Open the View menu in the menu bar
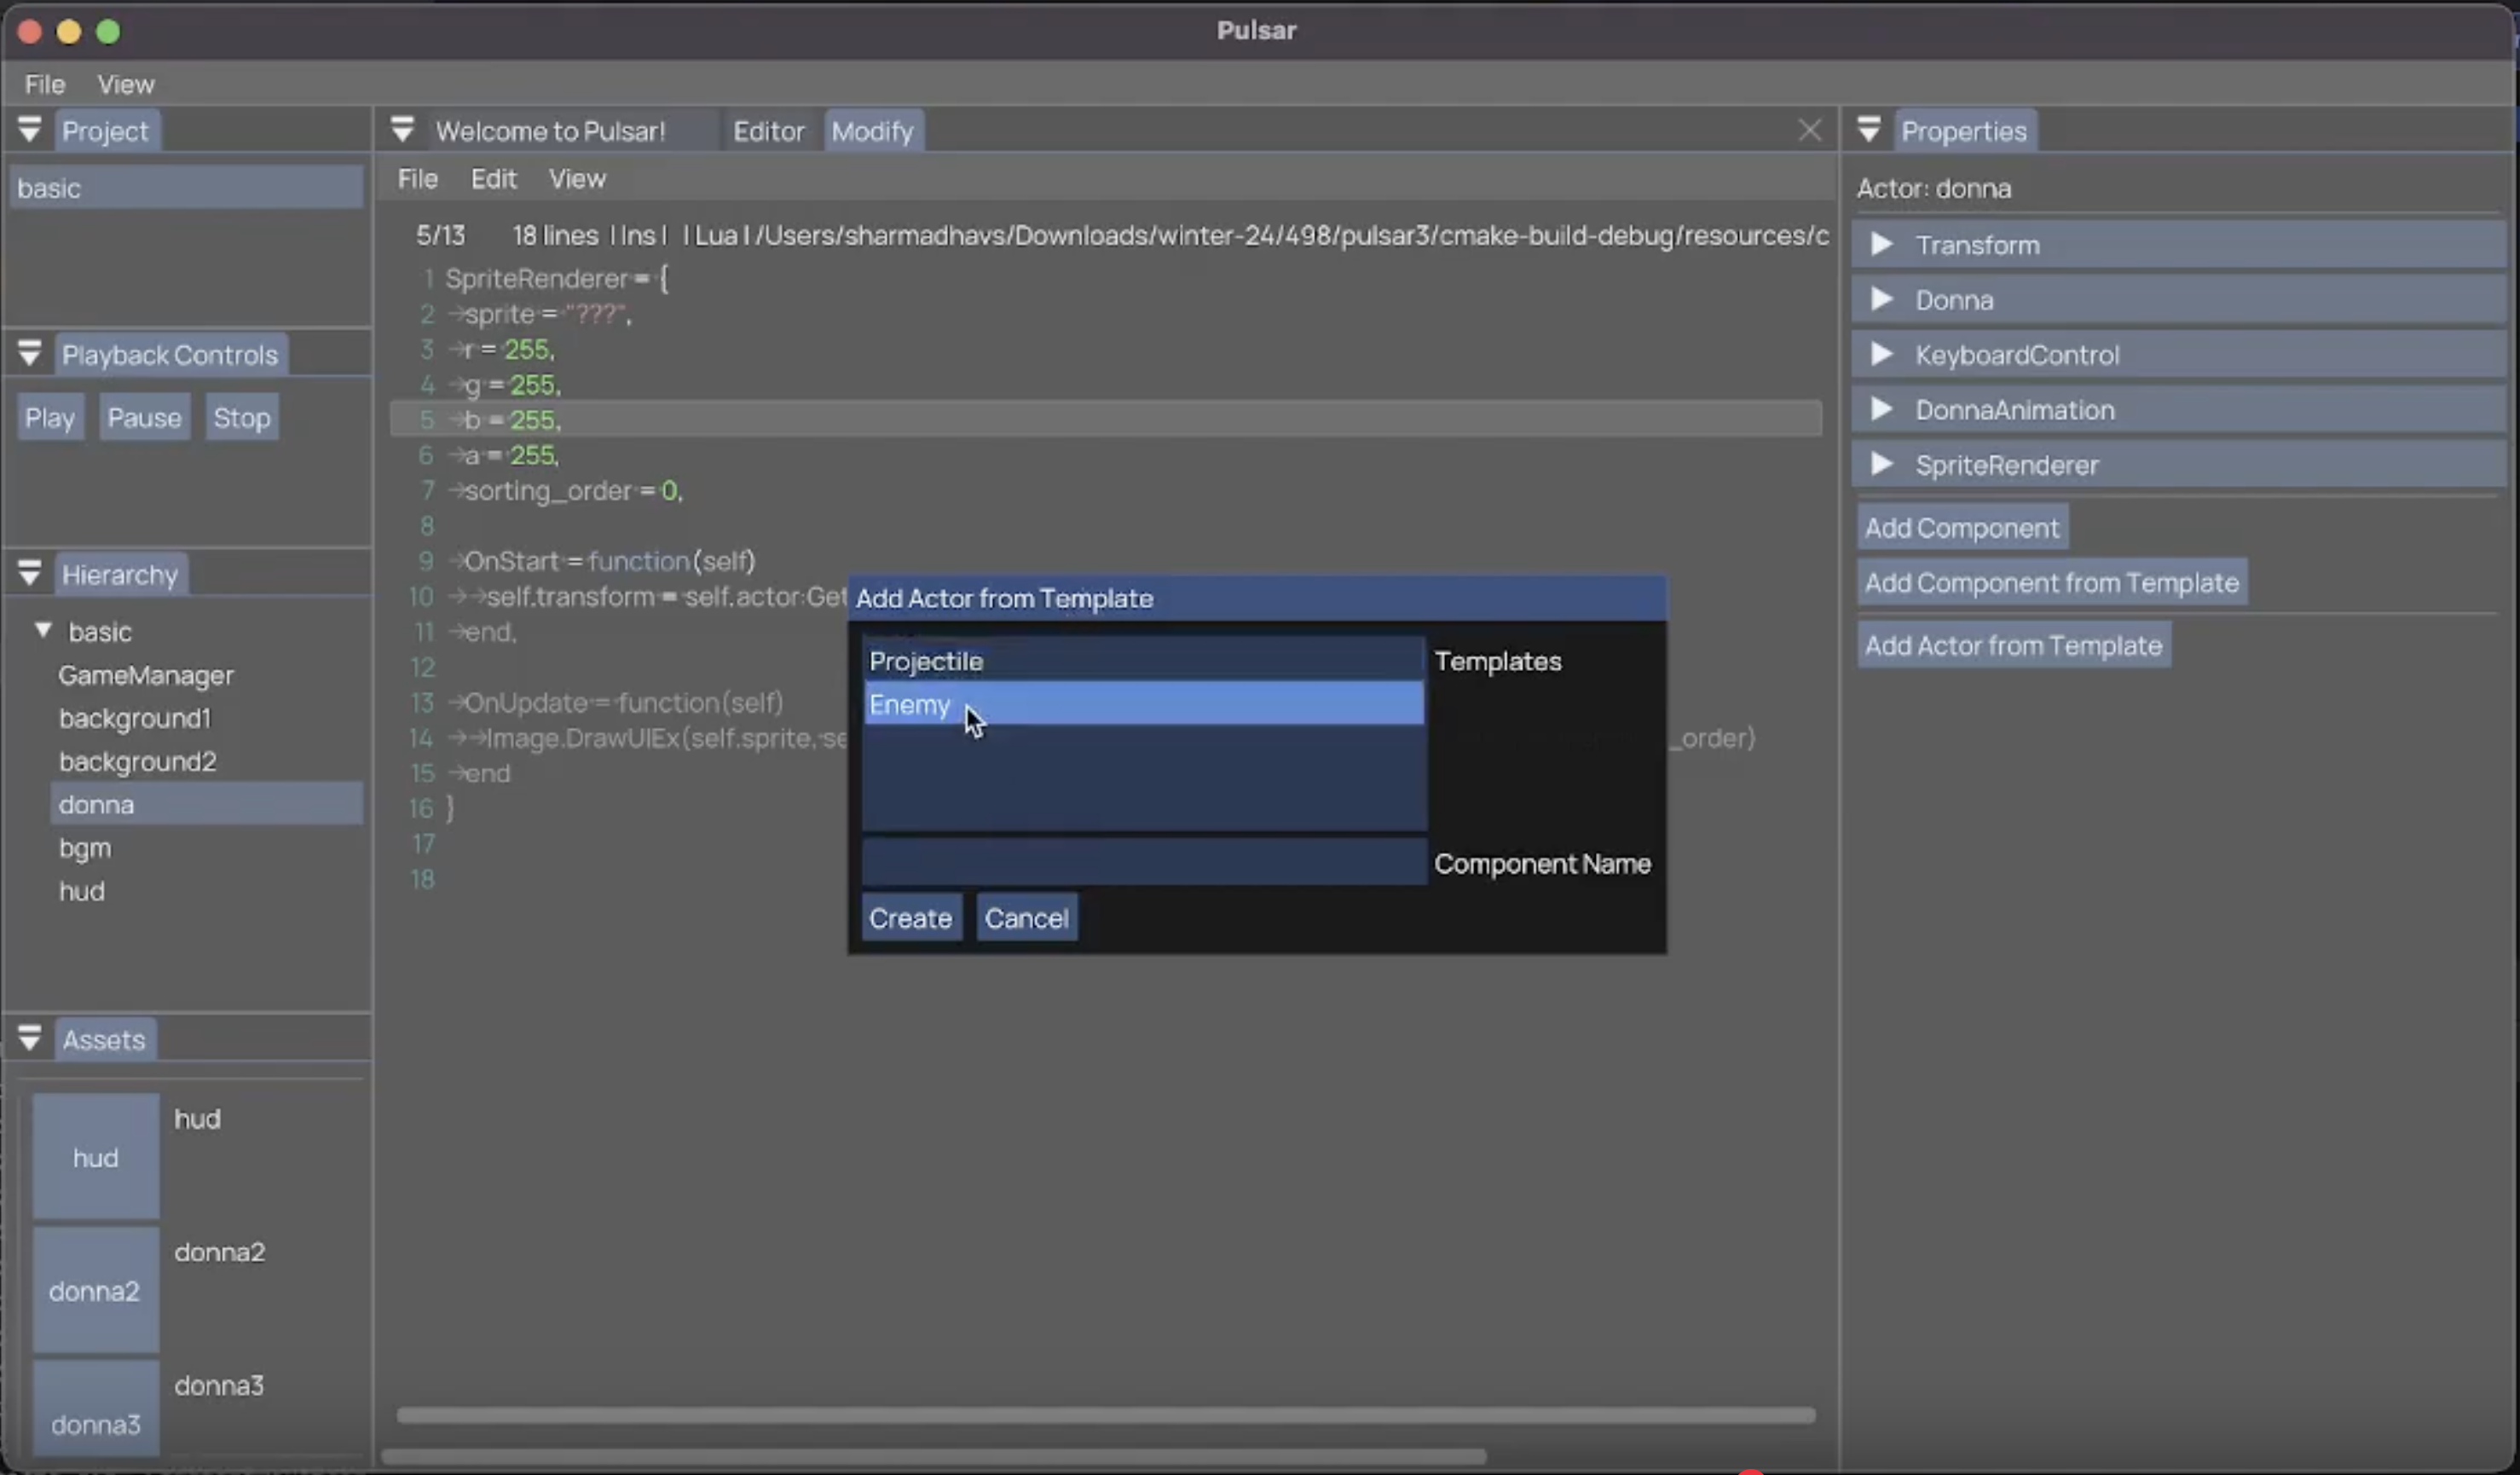Viewport: 2520px width, 1475px height. [126, 84]
